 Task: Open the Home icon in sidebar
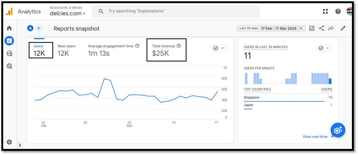[x=9, y=28]
